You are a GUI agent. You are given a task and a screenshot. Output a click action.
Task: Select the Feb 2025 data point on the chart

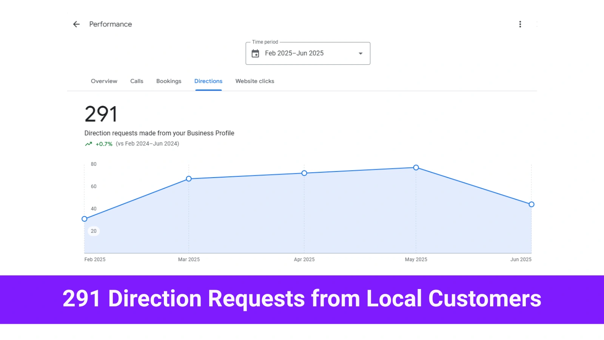tap(84, 218)
